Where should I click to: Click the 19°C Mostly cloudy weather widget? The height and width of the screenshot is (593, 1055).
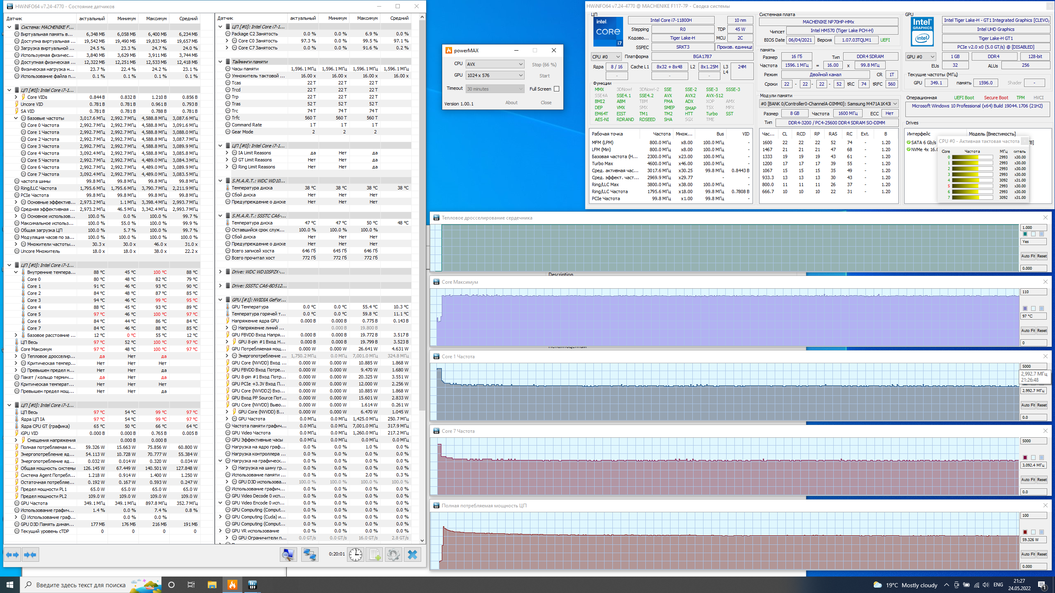905,585
